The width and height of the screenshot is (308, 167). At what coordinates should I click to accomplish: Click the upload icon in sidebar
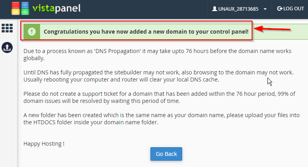(7, 47)
